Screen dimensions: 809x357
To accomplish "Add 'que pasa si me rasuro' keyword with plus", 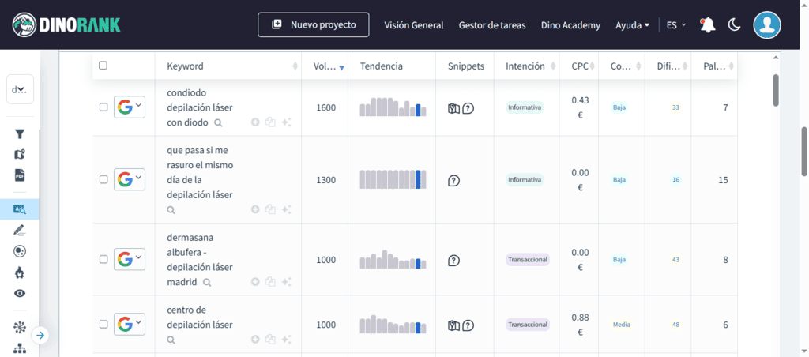I will coord(255,209).
